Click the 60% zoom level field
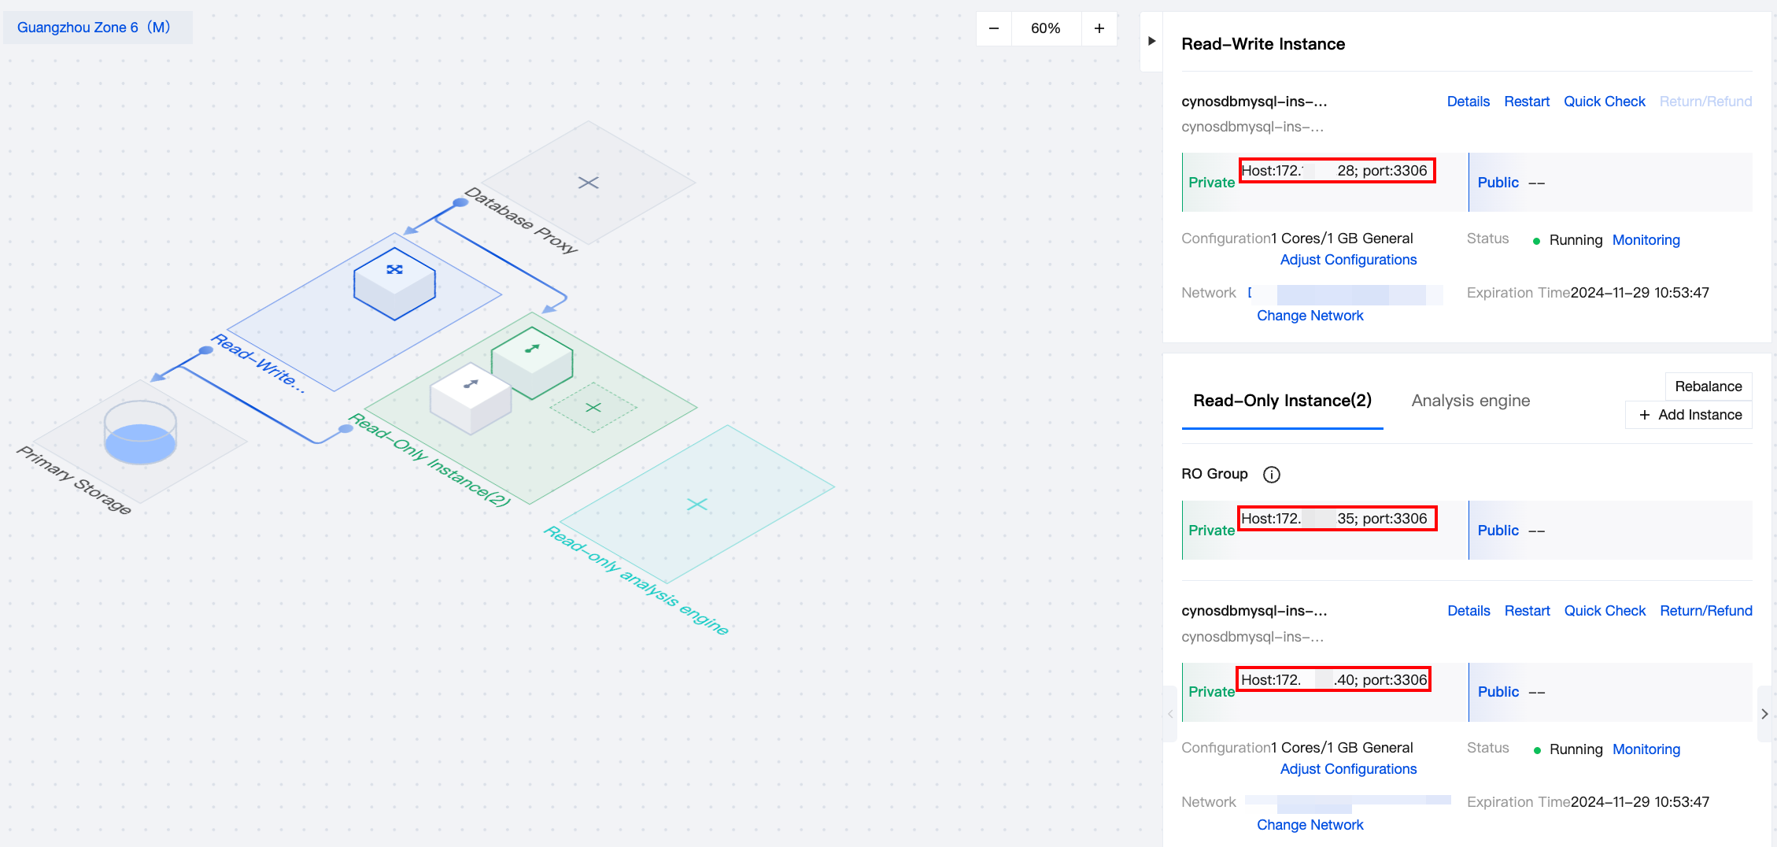 (x=1045, y=28)
